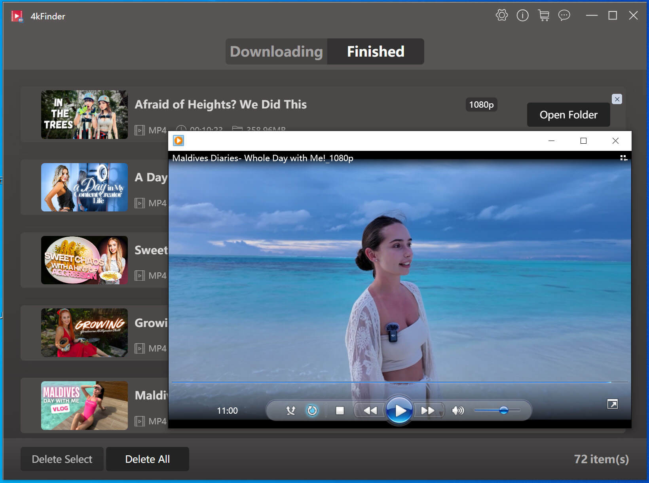Adjust the volume slider in player
This screenshot has height=483, width=649.
[503, 411]
